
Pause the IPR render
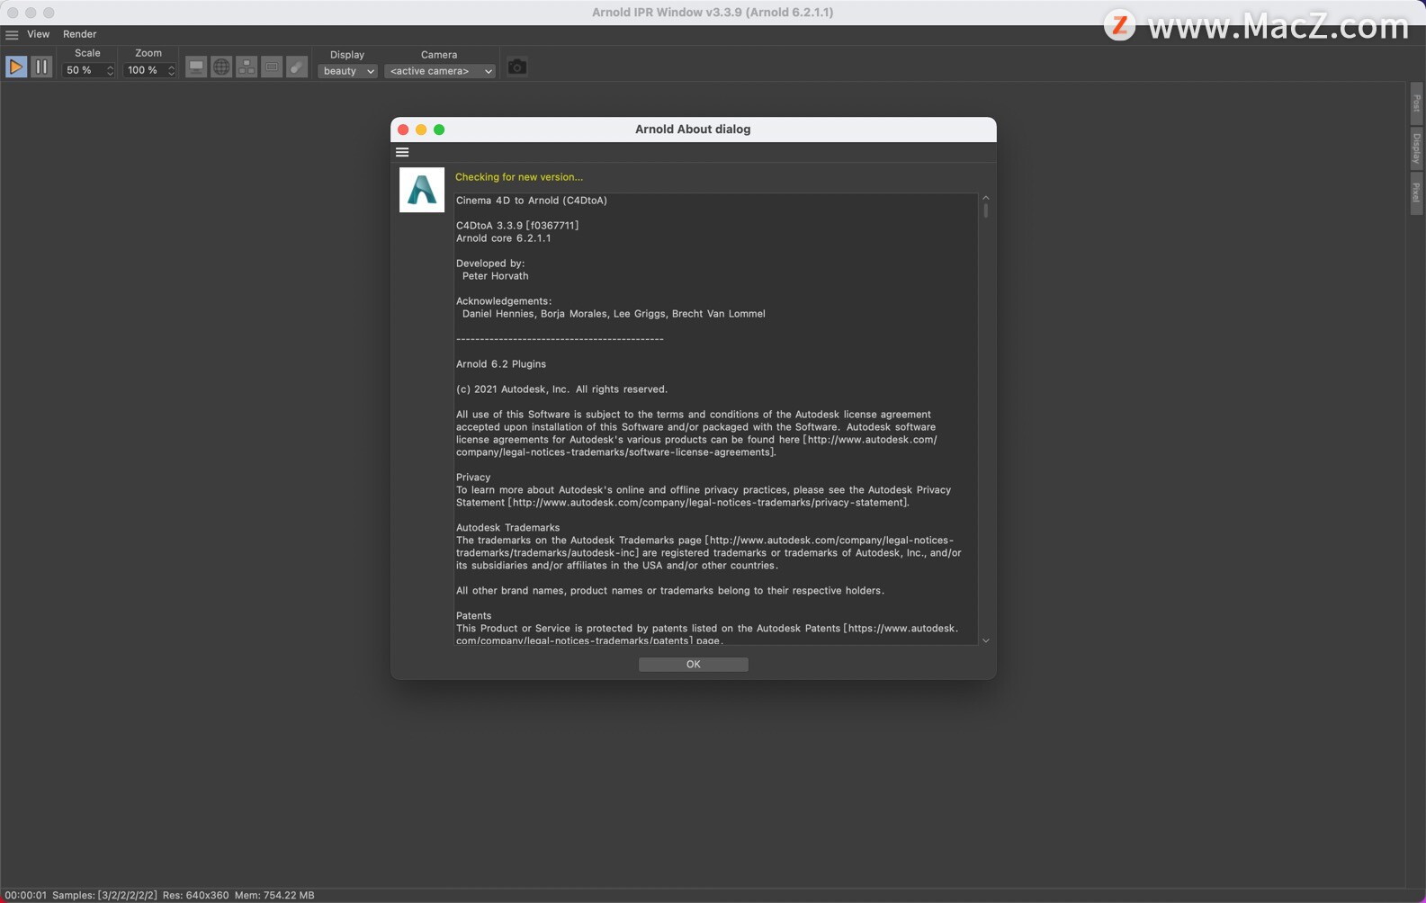click(41, 67)
